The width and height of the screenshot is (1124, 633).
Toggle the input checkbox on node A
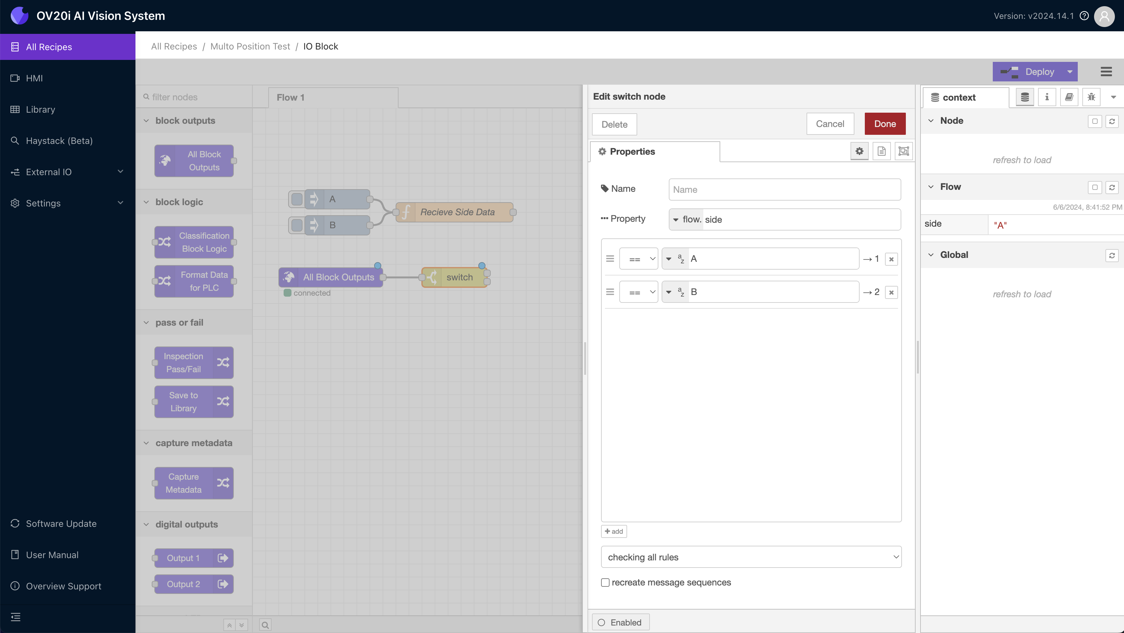(x=297, y=199)
